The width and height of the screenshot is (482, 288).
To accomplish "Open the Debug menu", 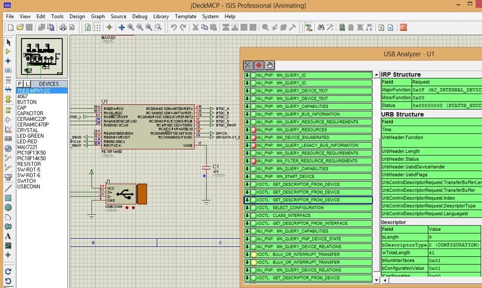I will [139, 17].
